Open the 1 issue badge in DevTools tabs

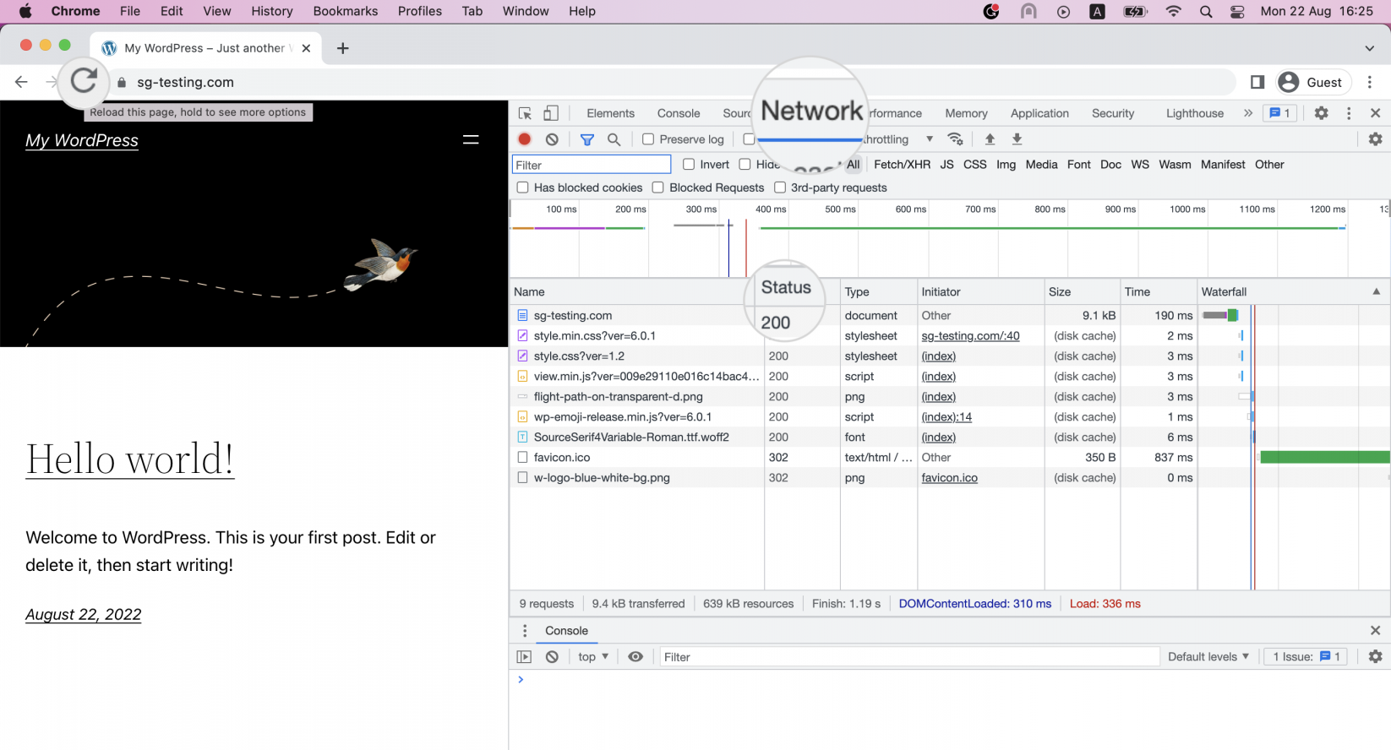(1279, 113)
